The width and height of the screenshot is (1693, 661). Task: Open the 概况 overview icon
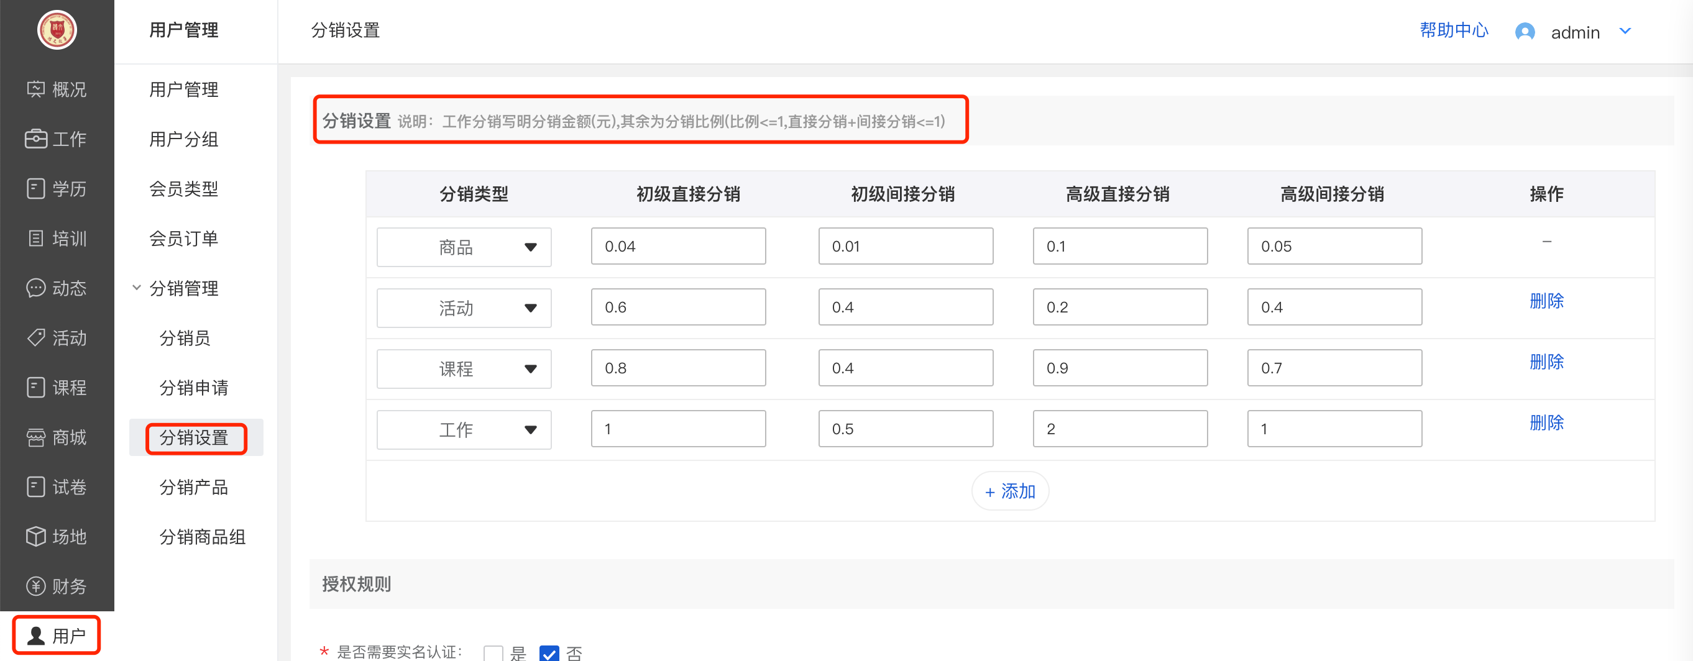pos(35,89)
